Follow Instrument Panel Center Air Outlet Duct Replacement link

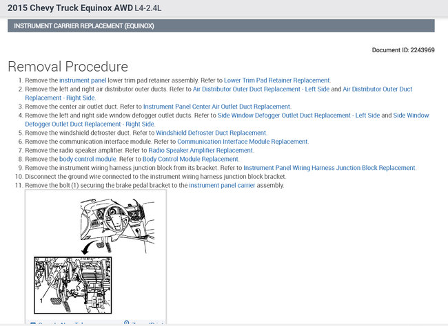(x=217, y=107)
